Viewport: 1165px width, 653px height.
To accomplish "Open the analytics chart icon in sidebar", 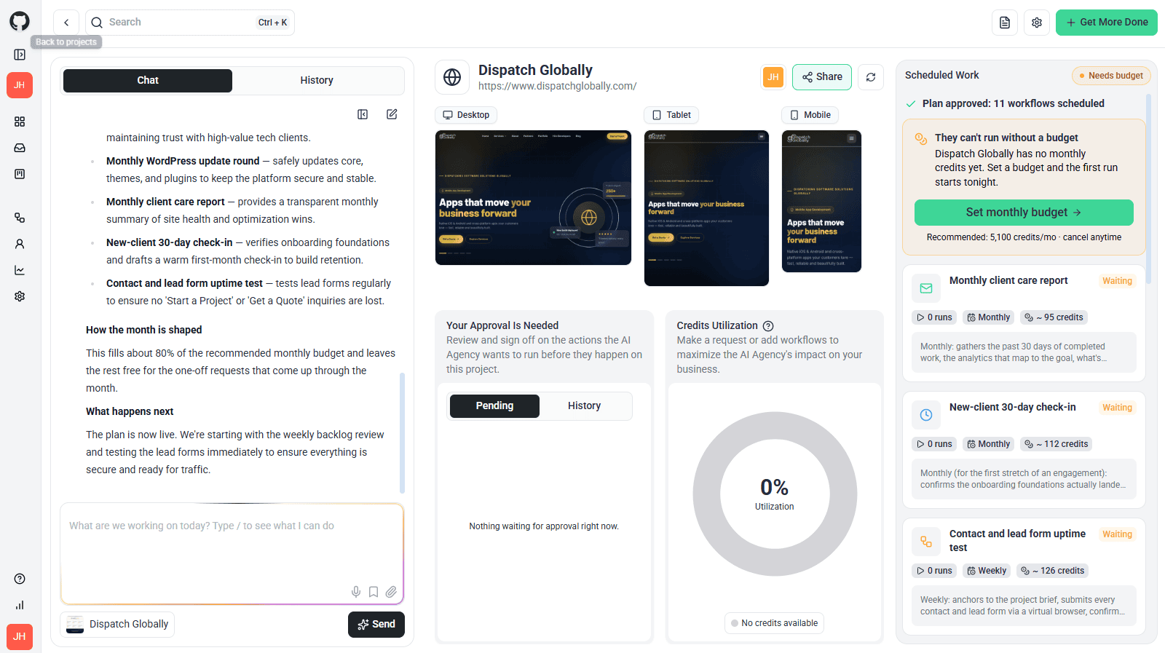I will click(x=20, y=270).
